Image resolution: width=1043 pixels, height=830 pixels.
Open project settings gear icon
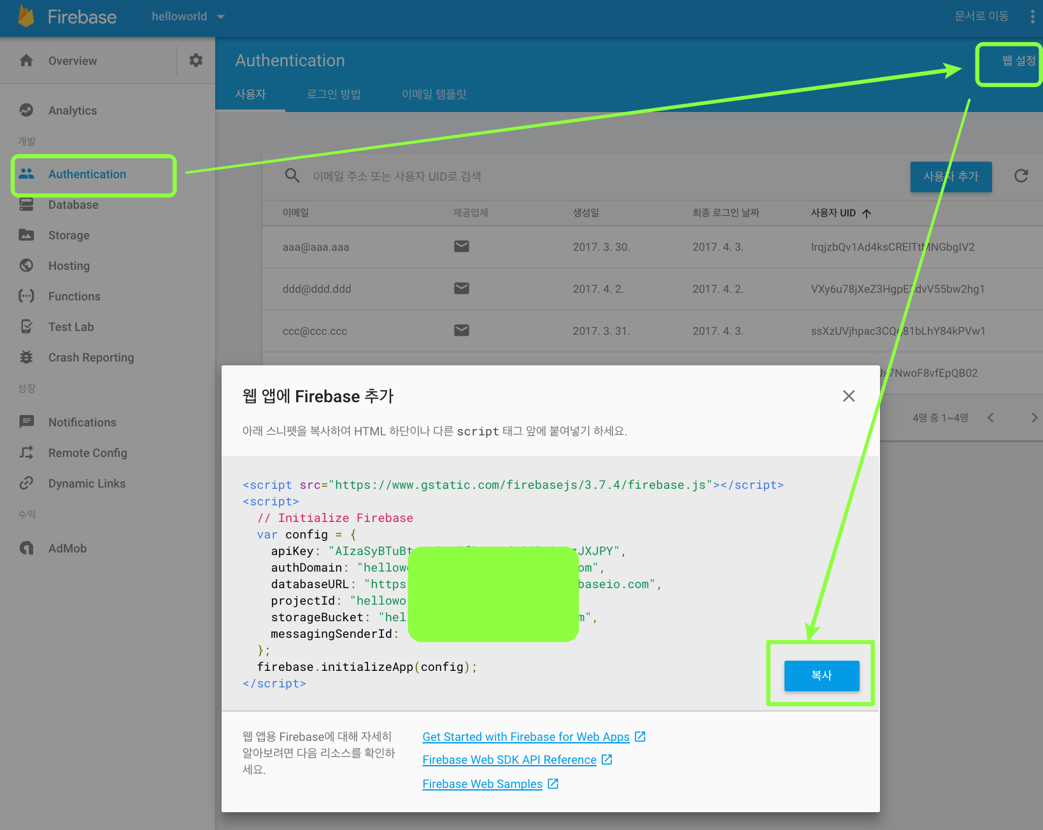point(196,60)
